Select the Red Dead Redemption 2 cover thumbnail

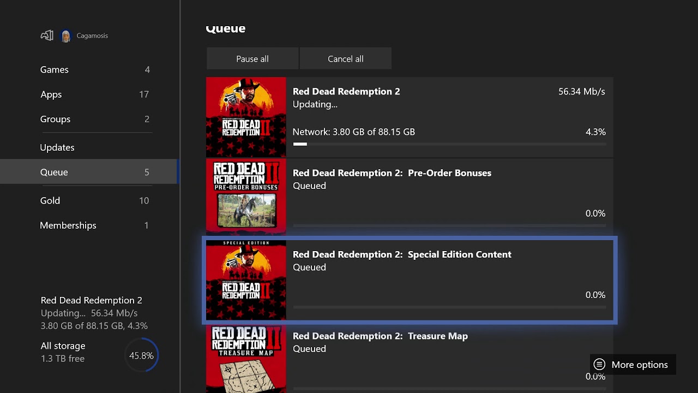(246, 117)
